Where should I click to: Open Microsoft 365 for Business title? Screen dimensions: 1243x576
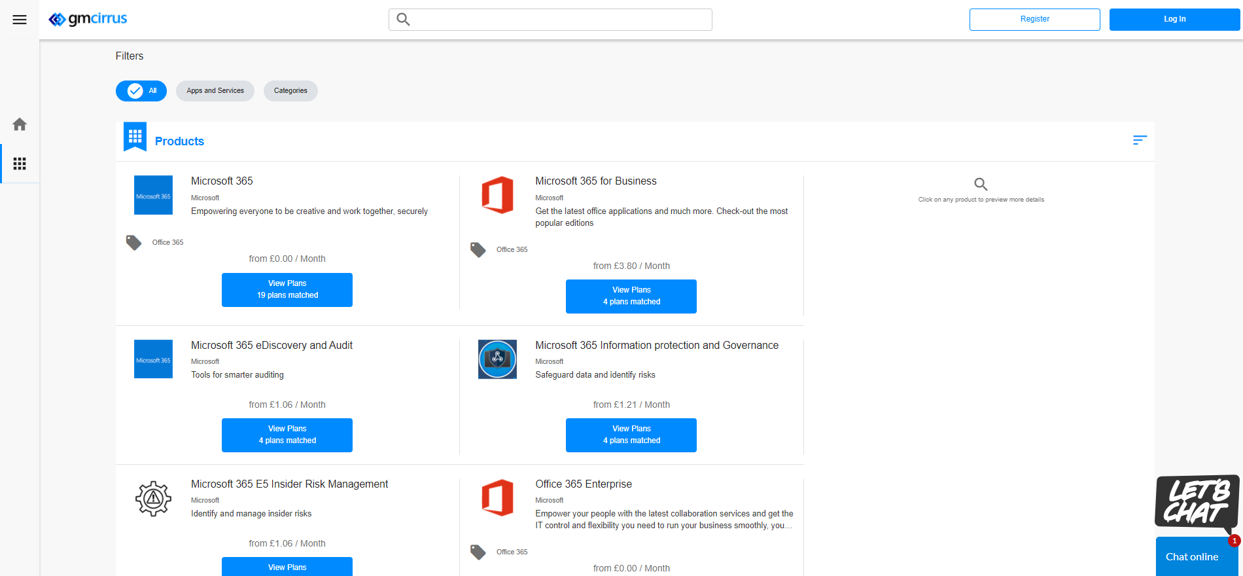(x=596, y=181)
